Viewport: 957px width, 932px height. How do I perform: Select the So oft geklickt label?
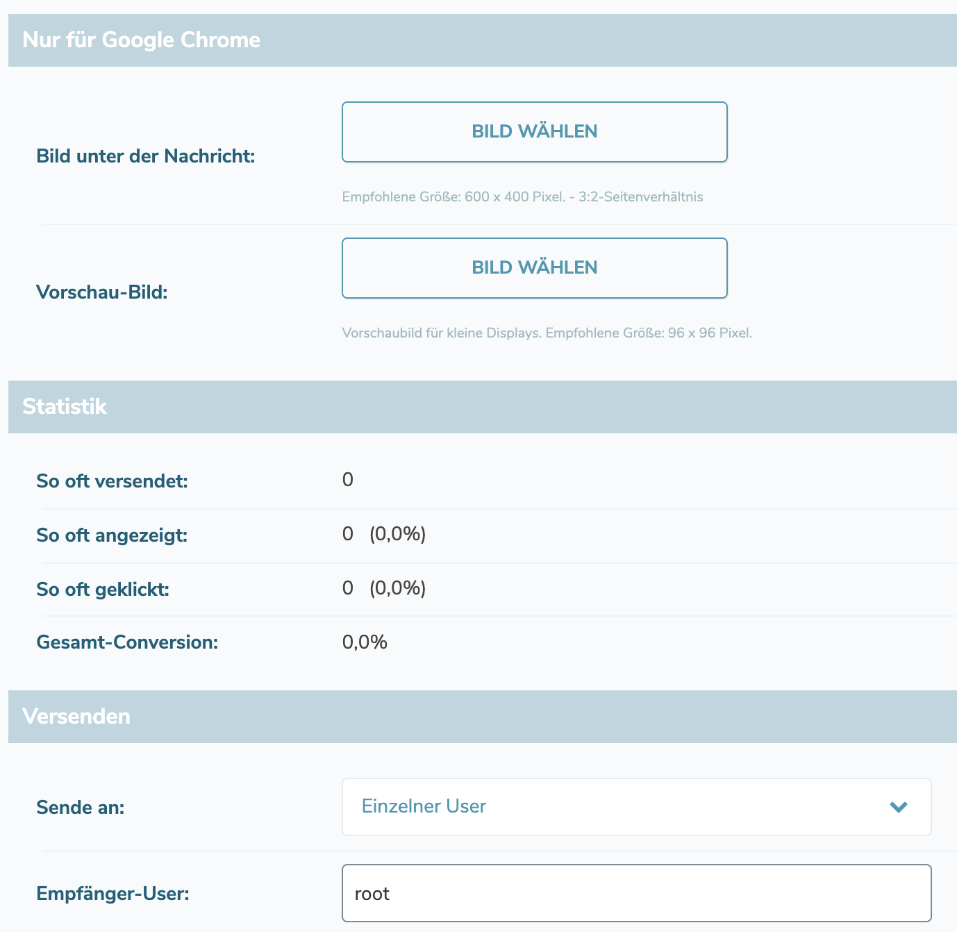tap(103, 590)
